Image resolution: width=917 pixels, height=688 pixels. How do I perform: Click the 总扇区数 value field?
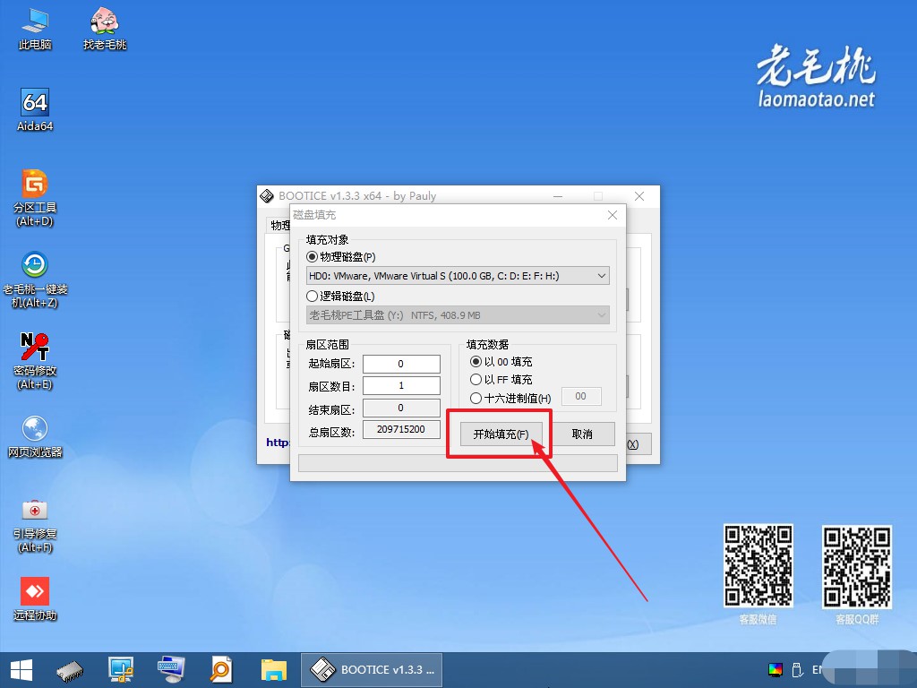click(x=401, y=429)
